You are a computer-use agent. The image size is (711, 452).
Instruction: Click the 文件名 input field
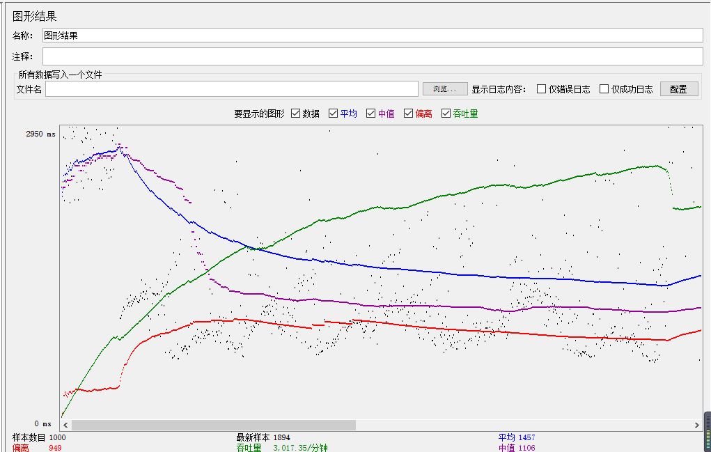click(232, 89)
